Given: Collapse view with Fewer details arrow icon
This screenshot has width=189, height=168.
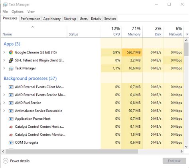Looking at the screenshot, I should tap(6, 161).
